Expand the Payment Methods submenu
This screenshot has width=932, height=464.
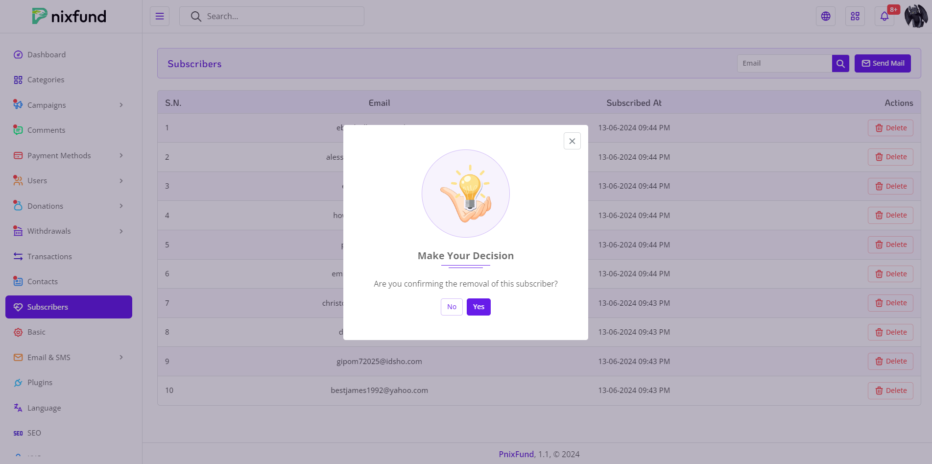click(69, 155)
